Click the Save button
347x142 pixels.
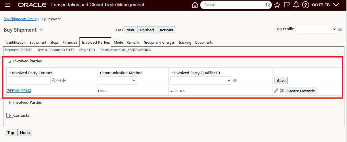281,80
